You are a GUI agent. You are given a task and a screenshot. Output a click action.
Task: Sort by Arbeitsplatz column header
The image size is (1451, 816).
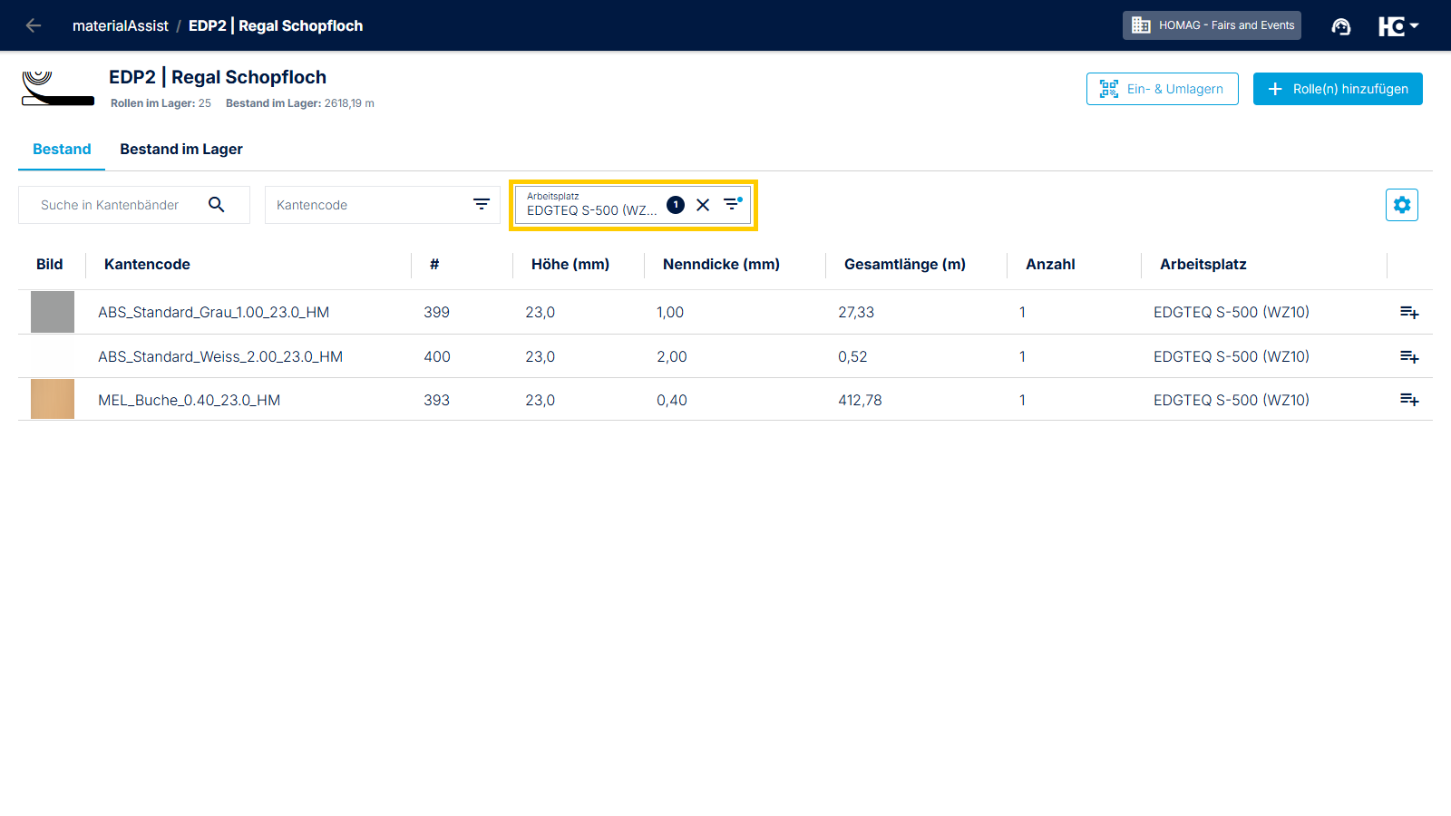point(1203,264)
